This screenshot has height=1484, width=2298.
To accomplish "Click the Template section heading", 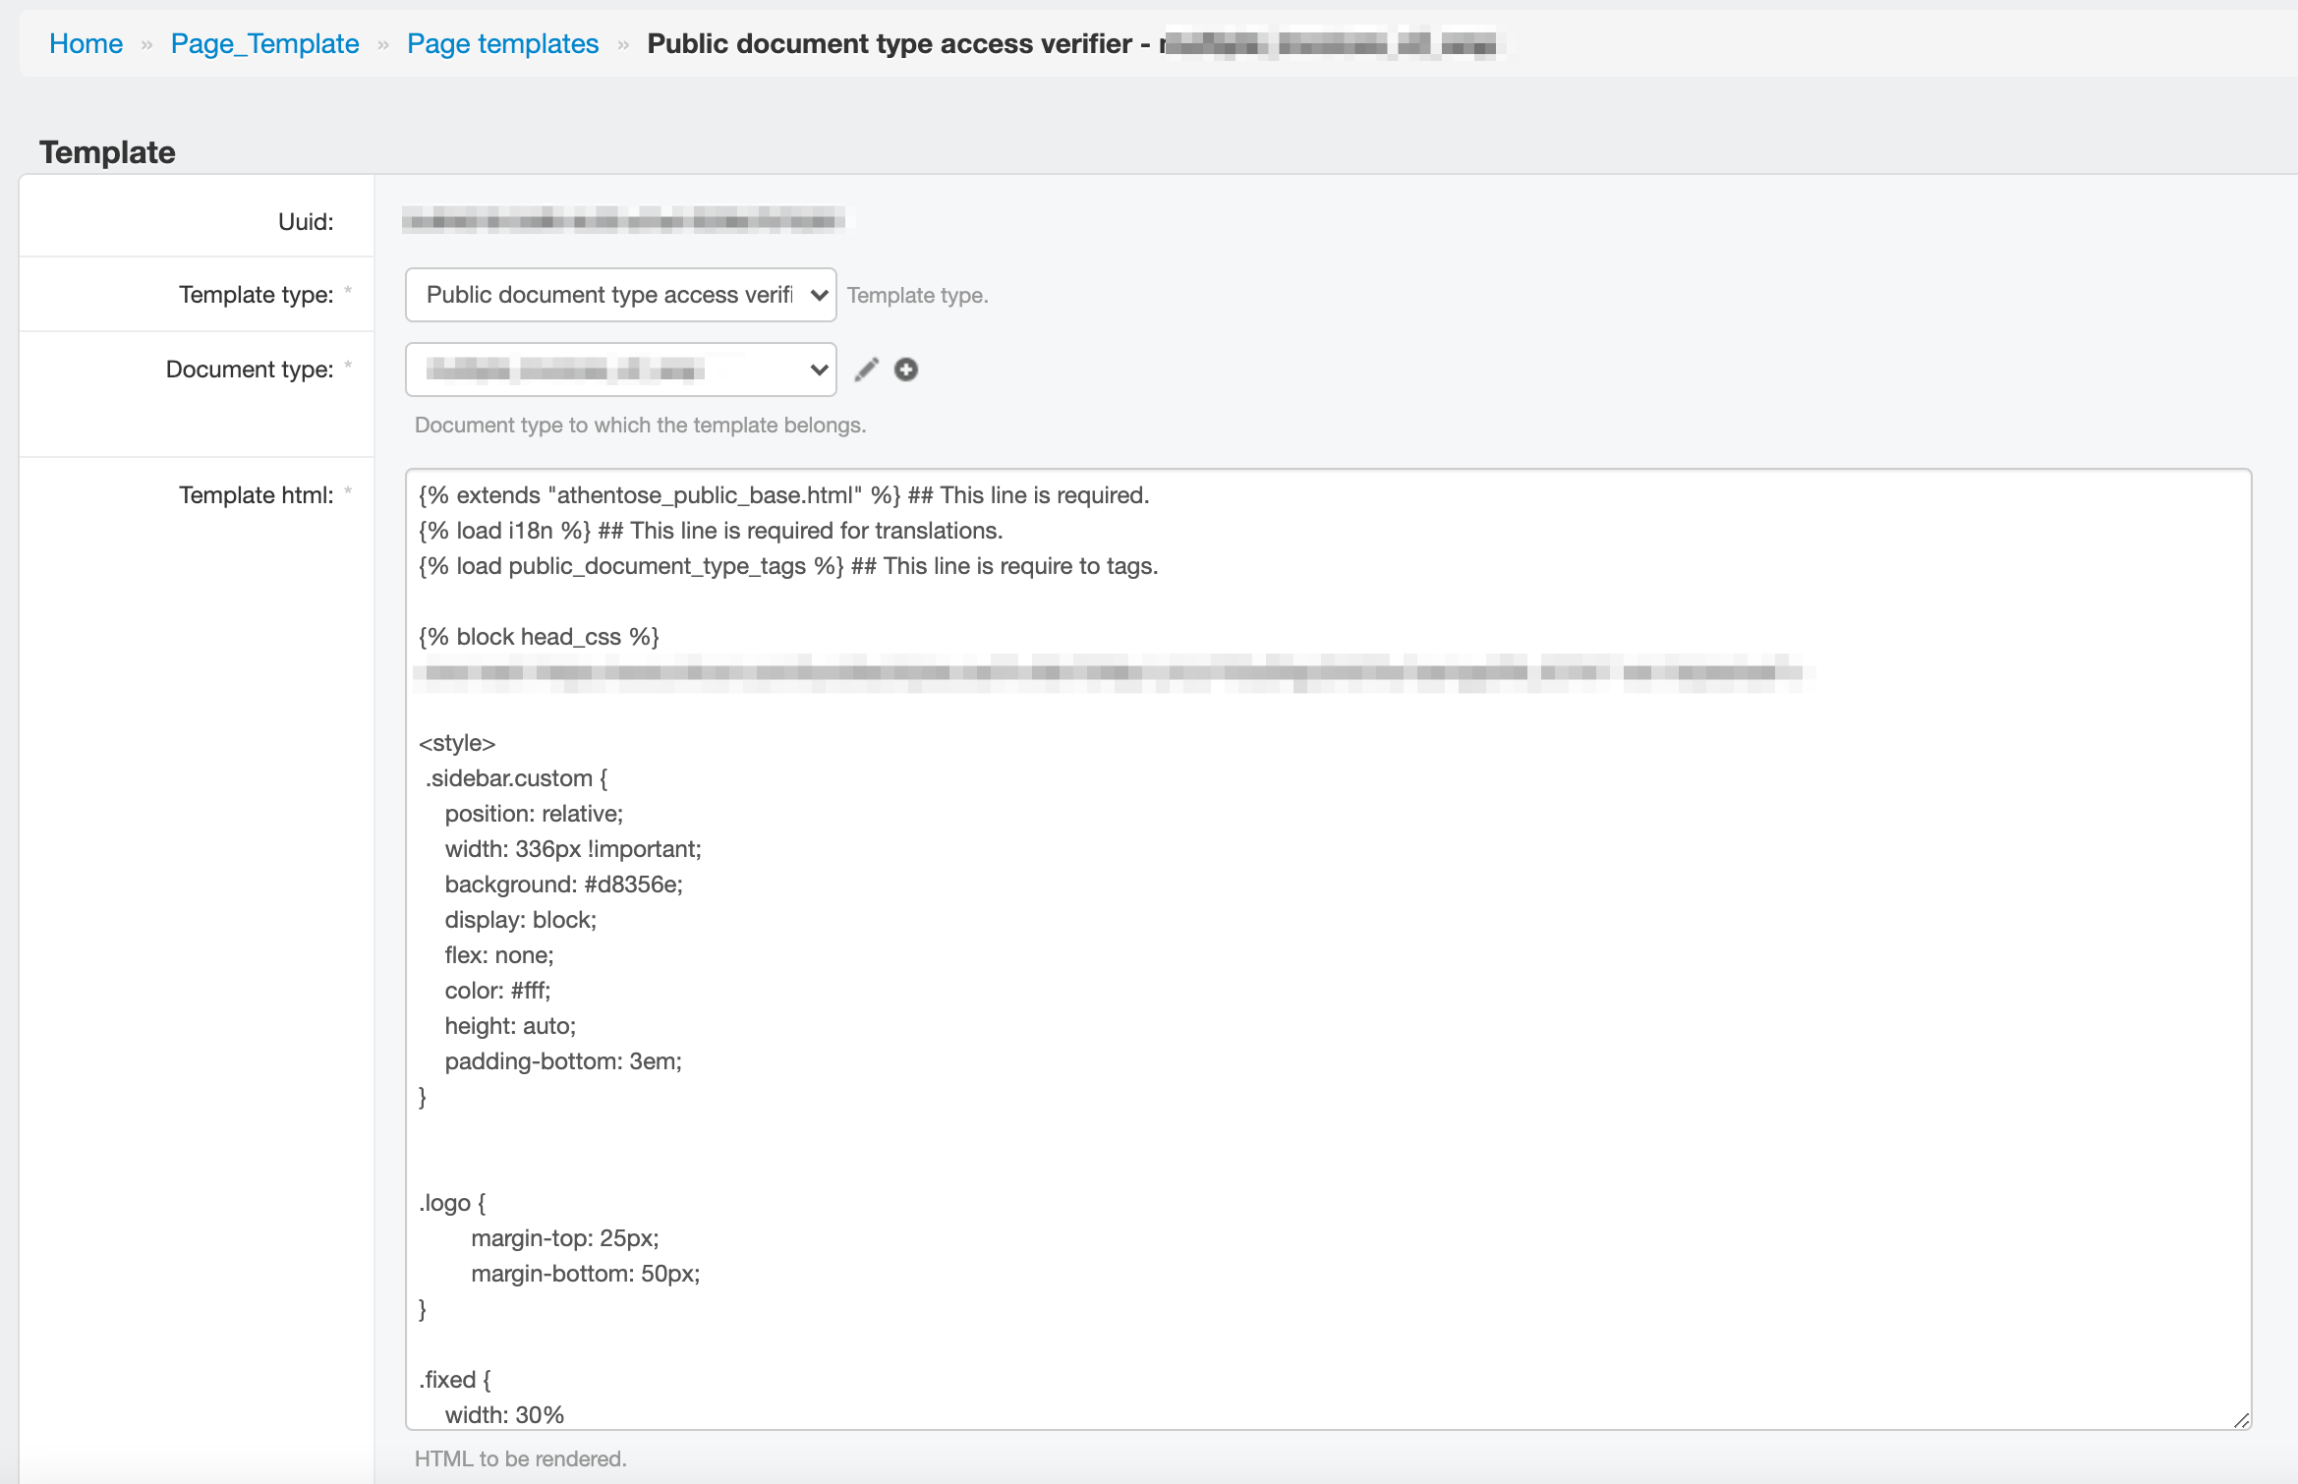I will pos(106,151).
